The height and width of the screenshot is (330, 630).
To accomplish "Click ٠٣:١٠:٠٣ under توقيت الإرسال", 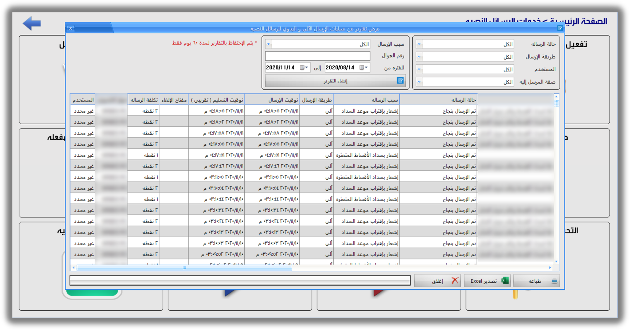I will (272, 244).
